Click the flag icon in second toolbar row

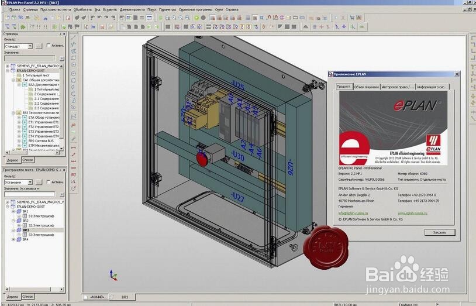click(77, 27)
